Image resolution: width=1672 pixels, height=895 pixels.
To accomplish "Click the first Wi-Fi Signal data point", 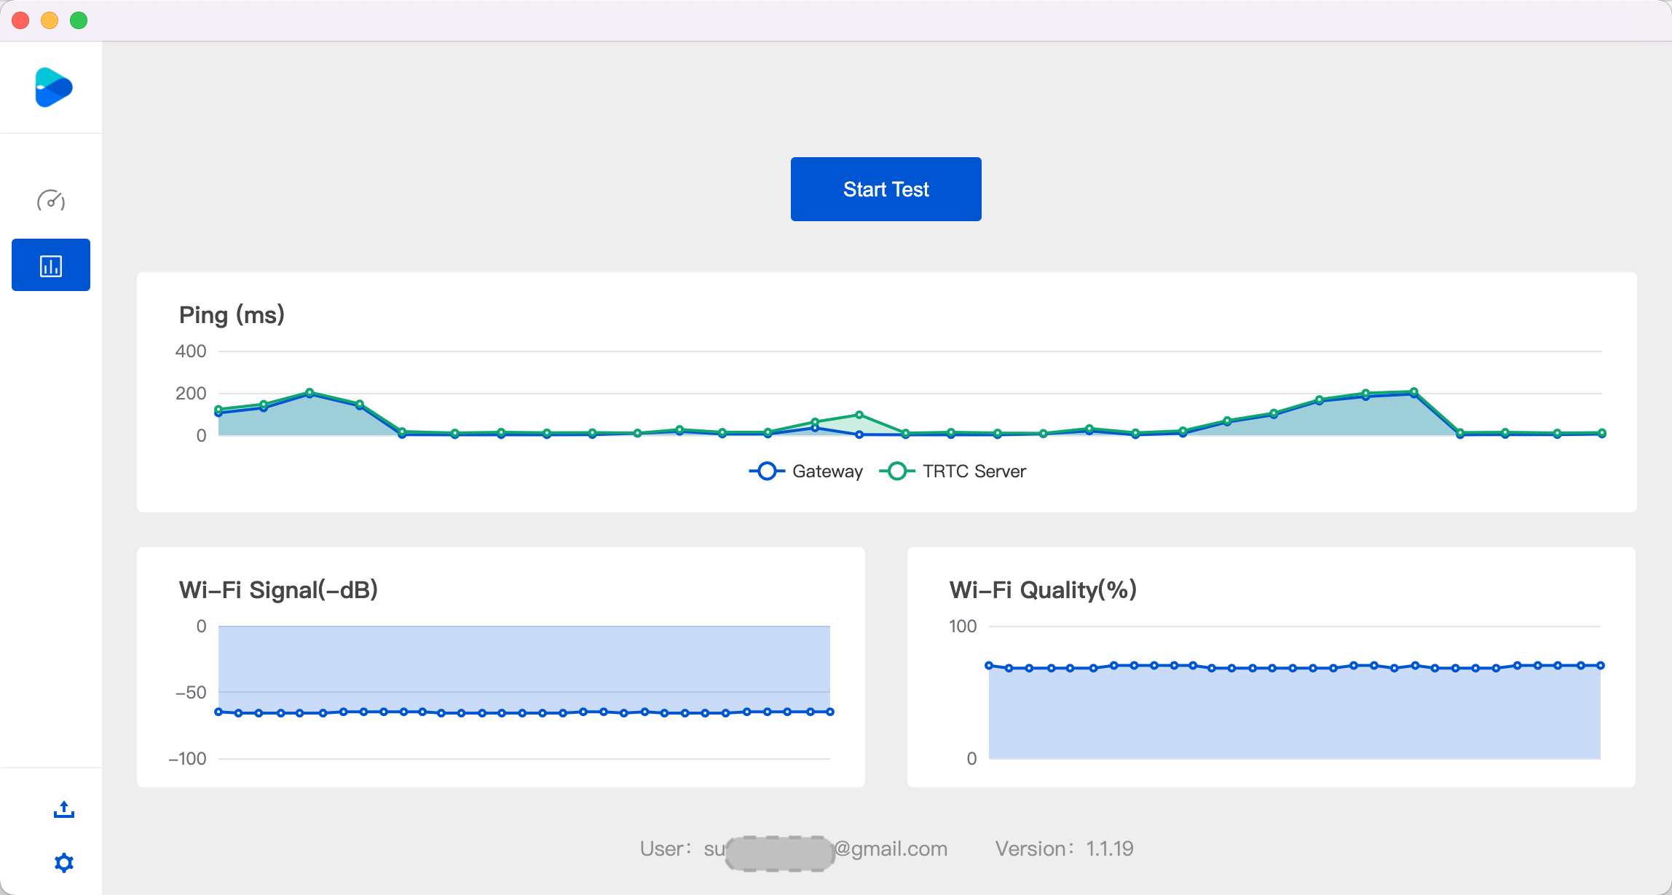I will (218, 712).
